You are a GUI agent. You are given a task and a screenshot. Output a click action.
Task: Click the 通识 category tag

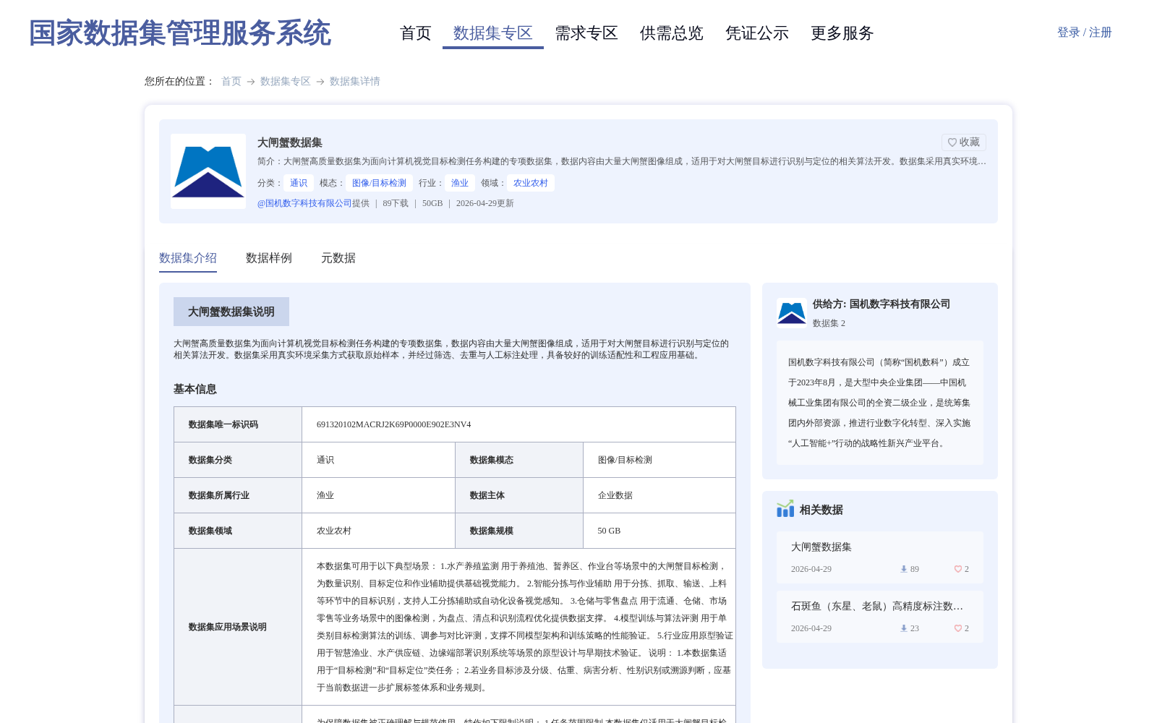coord(299,183)
